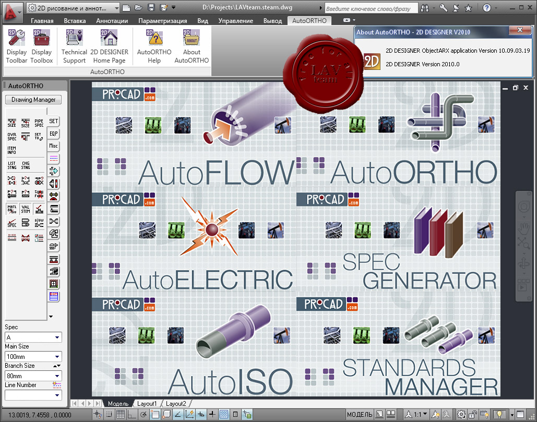
Task: Open the Misc toolbox tab
Action: (x=53, y=146)
